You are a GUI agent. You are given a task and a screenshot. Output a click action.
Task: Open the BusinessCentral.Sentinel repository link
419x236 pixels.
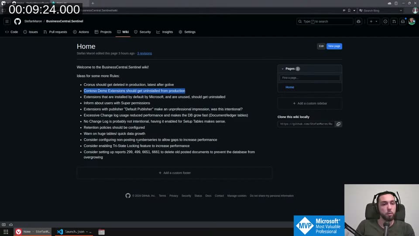click(65, 21)
